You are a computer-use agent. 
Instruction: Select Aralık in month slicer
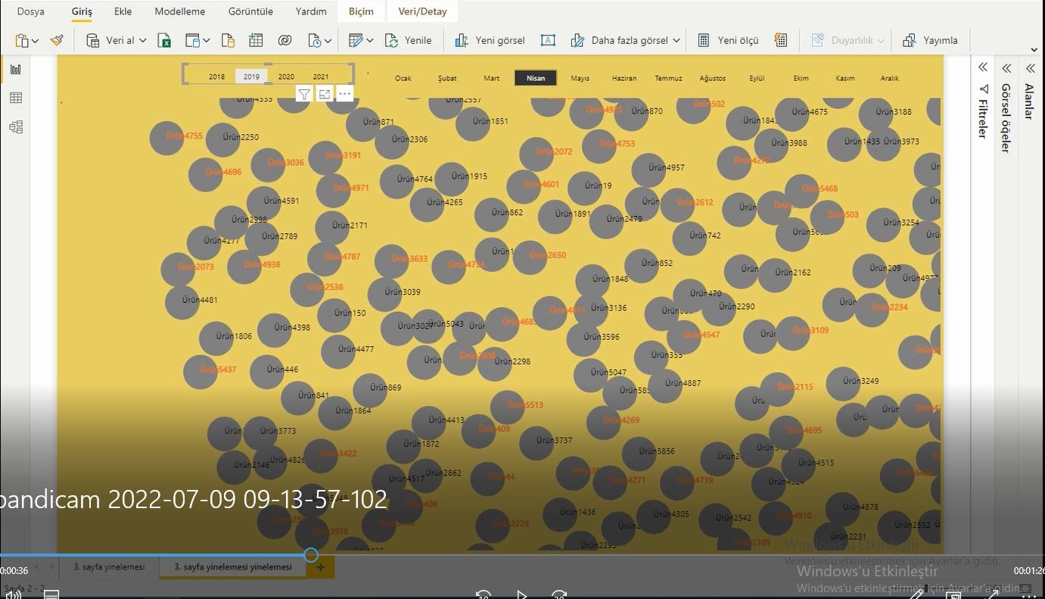[x=889, y=78]
